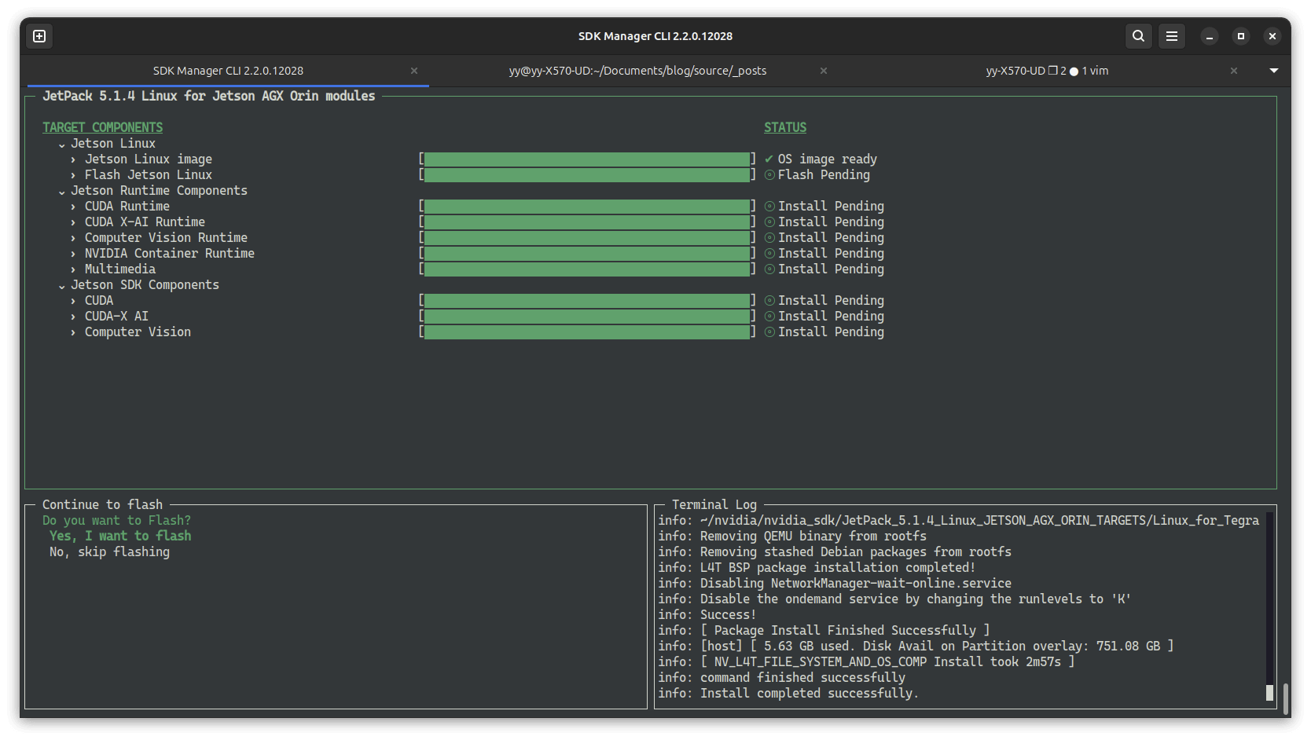Click the JetPack 5.1.4 panel title
The width and height of the screenshot is (1311, 740).
pos(209,96)
